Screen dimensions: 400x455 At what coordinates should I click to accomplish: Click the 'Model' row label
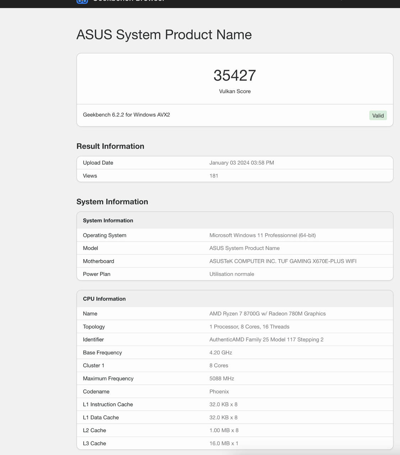pyautogui.click(x=90, y=248)
